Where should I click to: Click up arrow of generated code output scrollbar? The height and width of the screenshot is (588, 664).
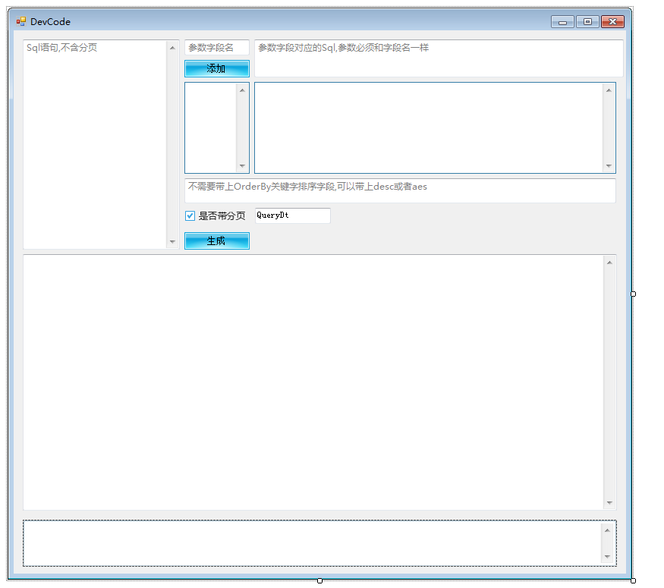click(609, 263)
